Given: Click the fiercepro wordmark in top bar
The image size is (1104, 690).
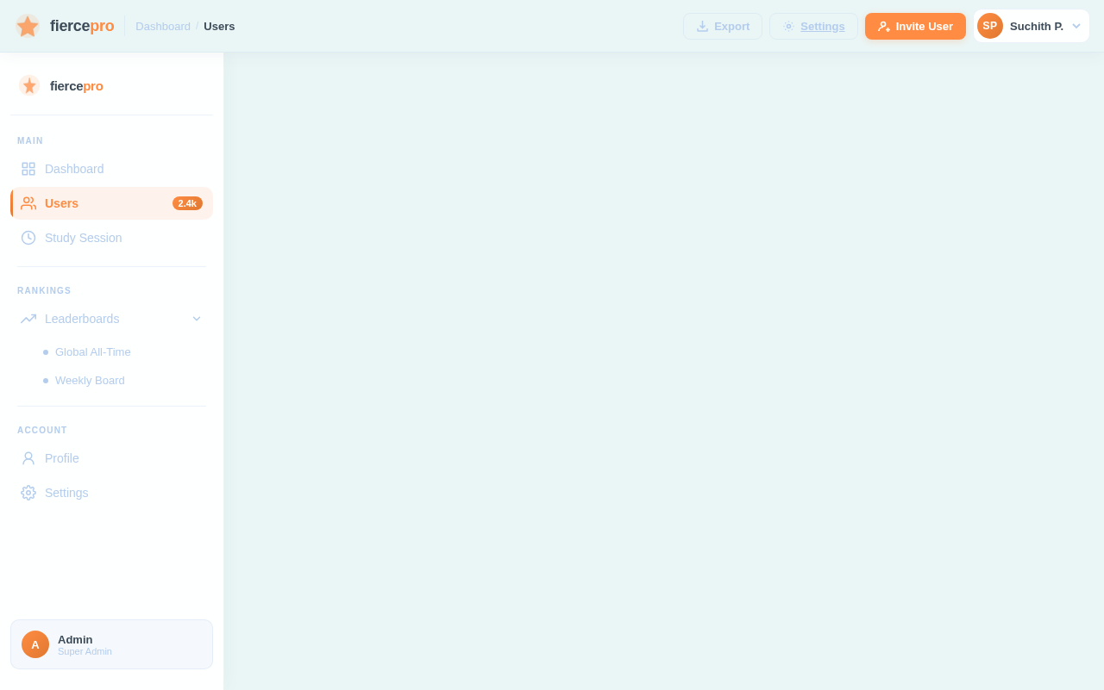Looking at the screenshot, I should point(82,26).
